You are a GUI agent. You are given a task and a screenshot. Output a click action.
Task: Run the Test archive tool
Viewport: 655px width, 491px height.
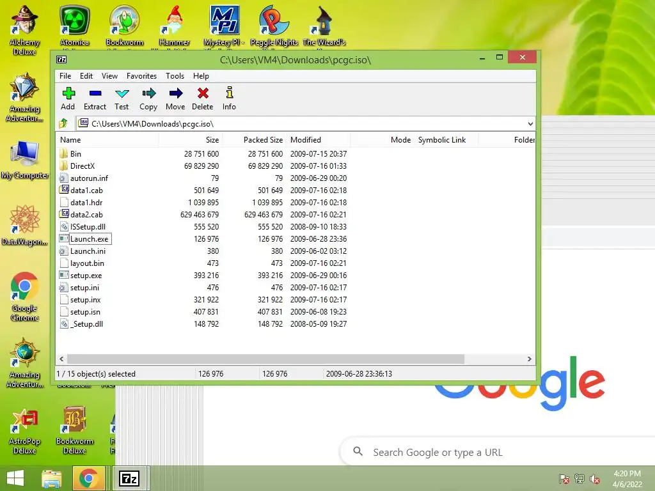click(x=122, y=98)
